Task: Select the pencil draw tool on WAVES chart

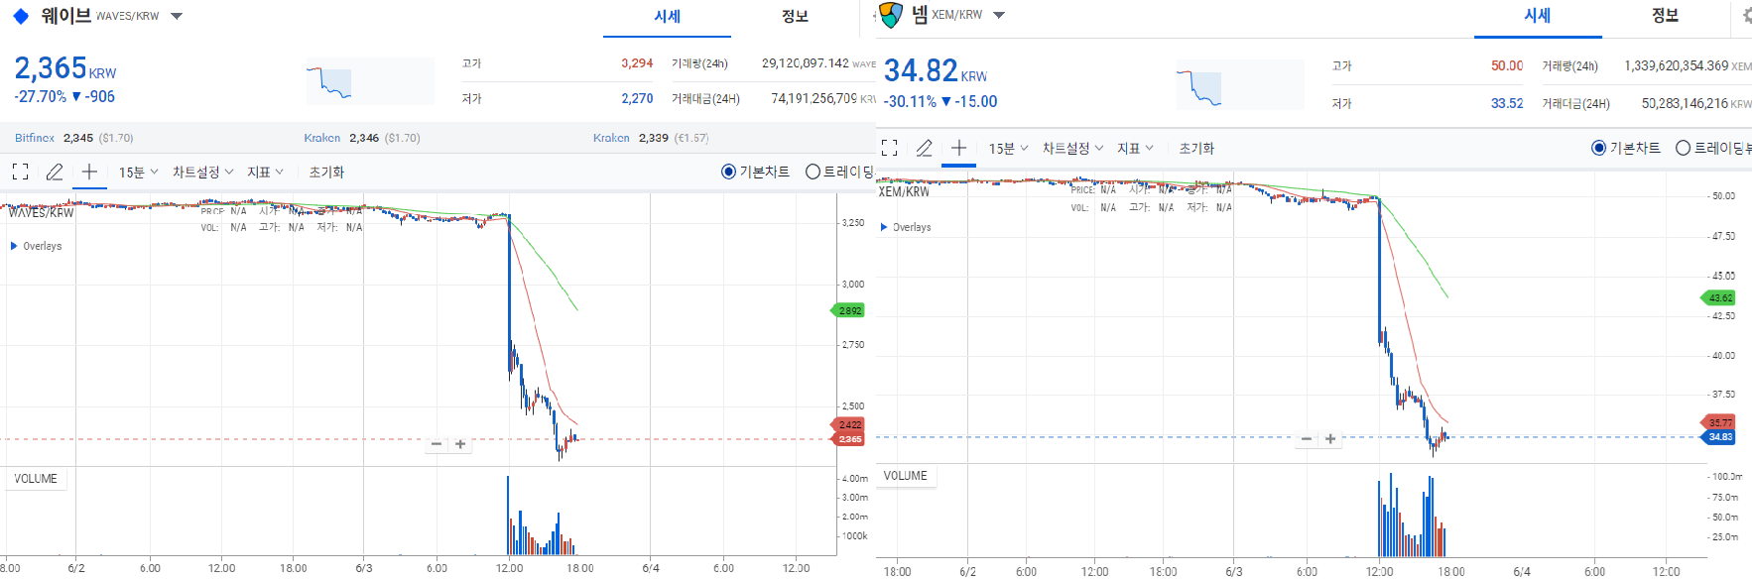Action: (x=55, y=172)
